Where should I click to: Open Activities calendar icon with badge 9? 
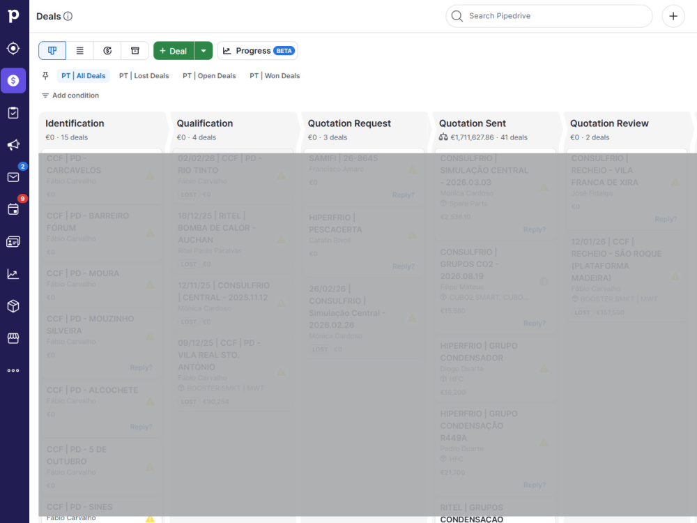tap(13, 209)
